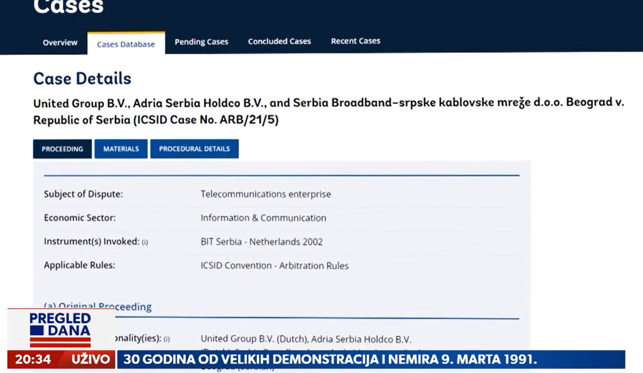Click the Information & Communication sector value
Image resolution: width=643 pixels, height=373 pixels.
pyautogui.click(x=264, y=218)
